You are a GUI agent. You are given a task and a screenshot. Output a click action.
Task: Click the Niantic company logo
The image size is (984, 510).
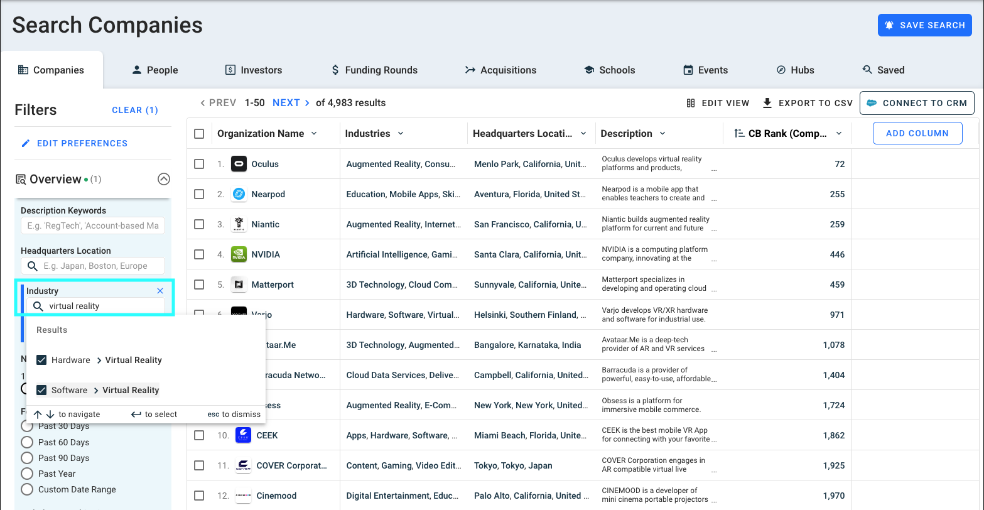click(239, 224)
